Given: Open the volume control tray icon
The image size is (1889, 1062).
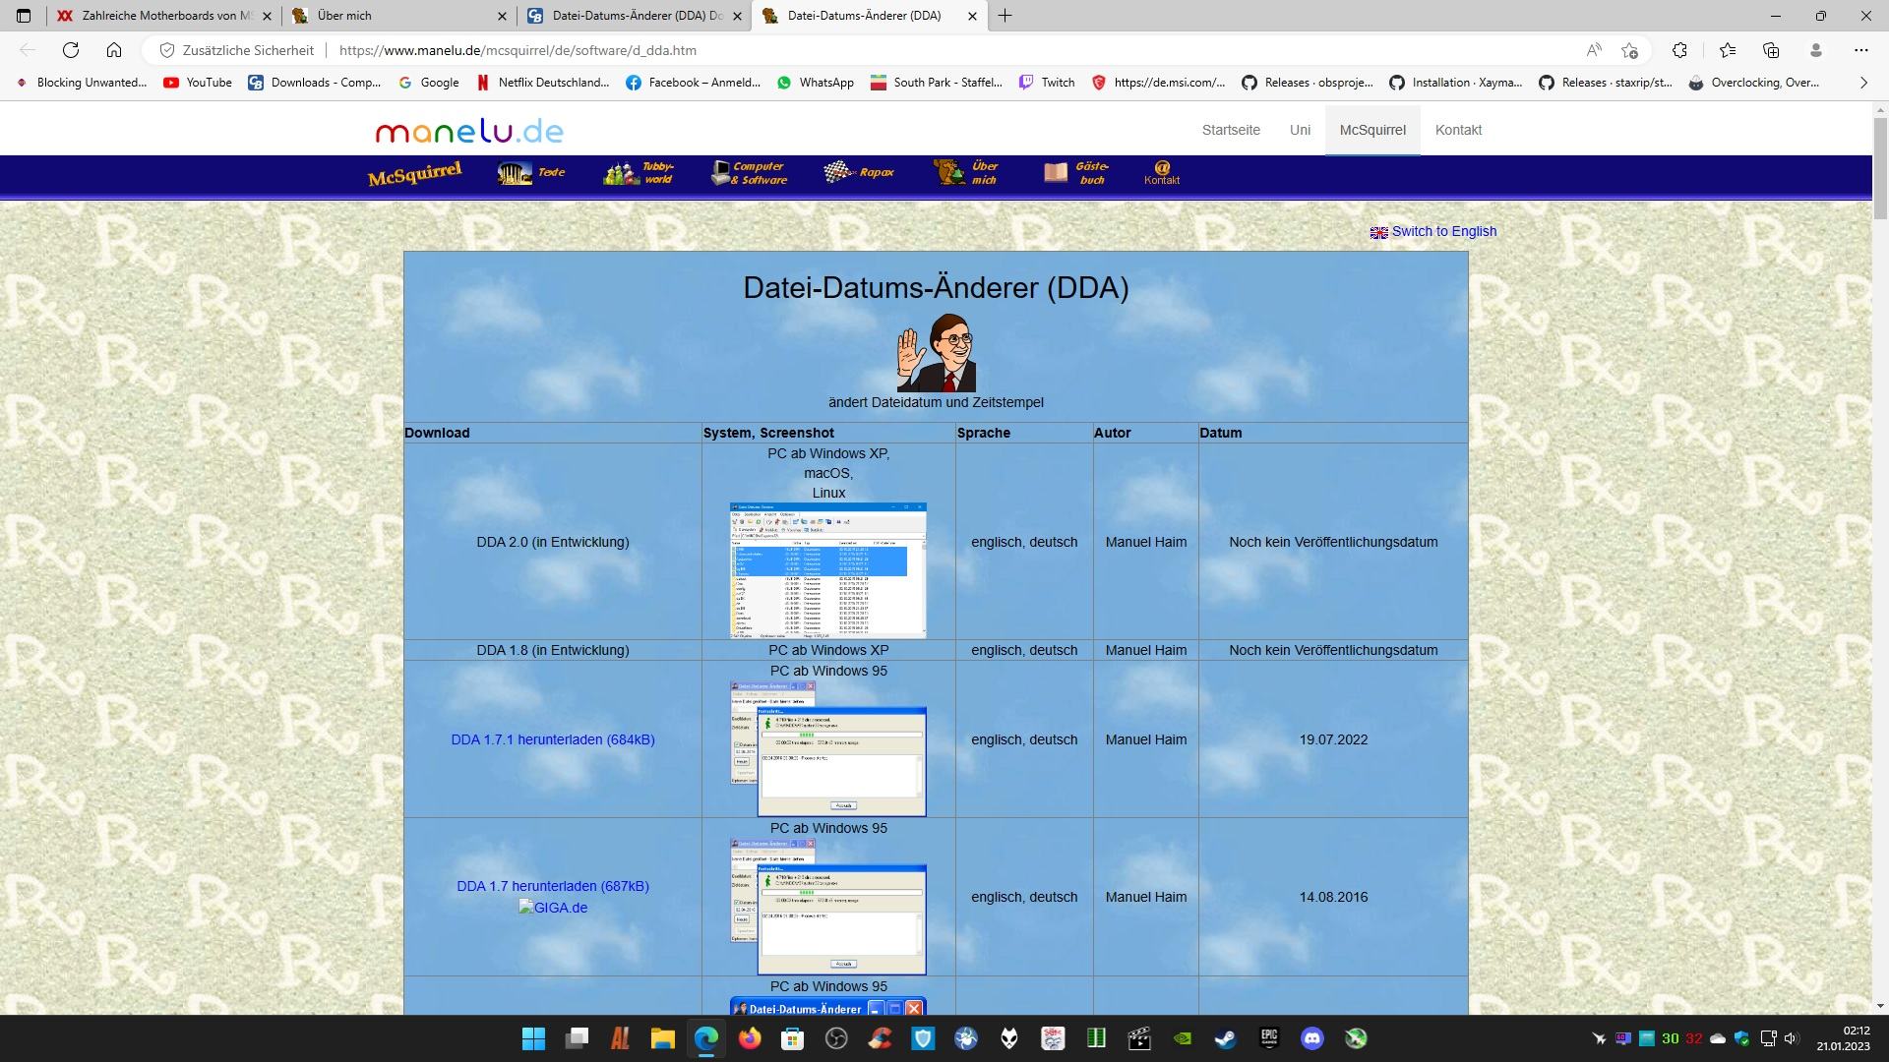Looking at the screenshot, I should 1791,1038.
